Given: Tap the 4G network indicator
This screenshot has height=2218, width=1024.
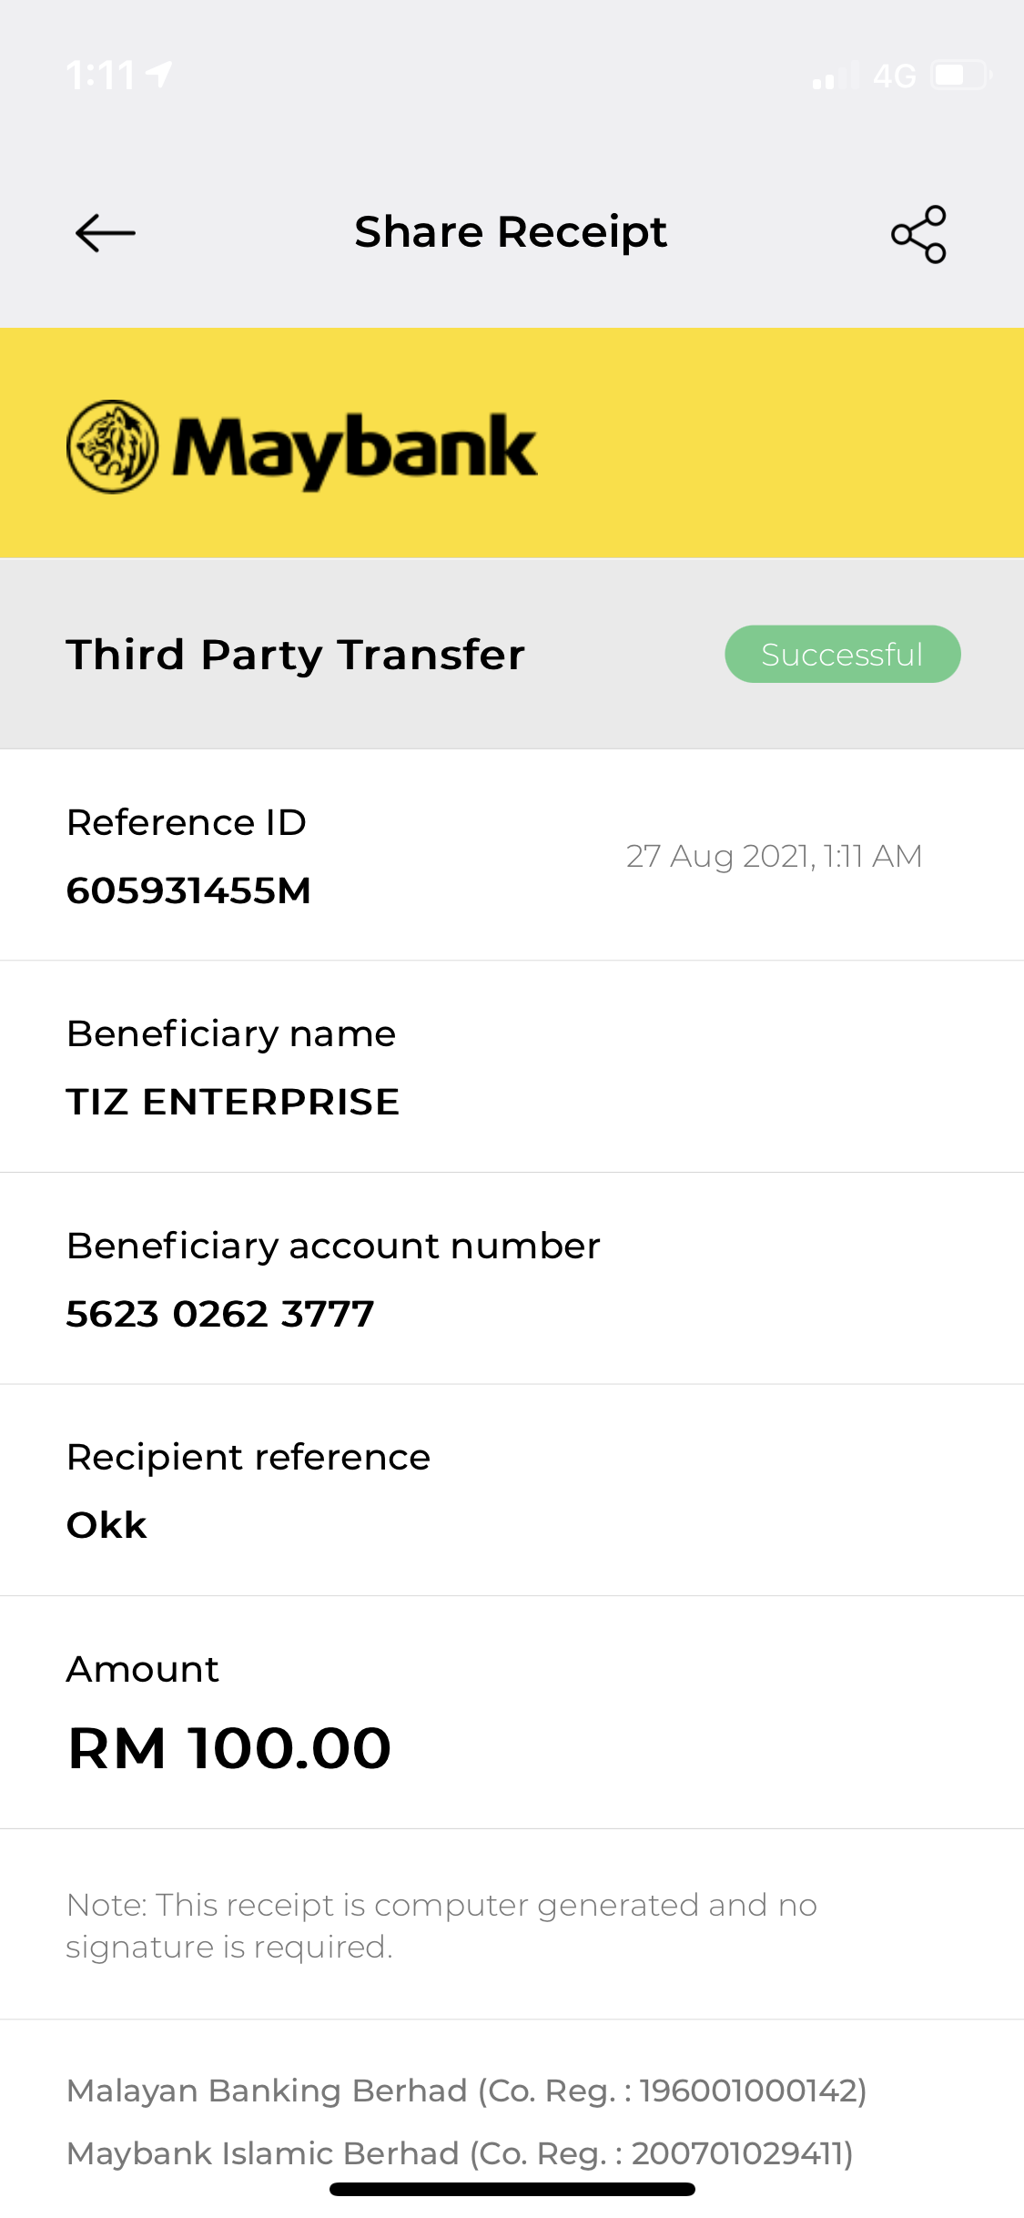Looking at the screenshot, I should click(x=894, y=76).
